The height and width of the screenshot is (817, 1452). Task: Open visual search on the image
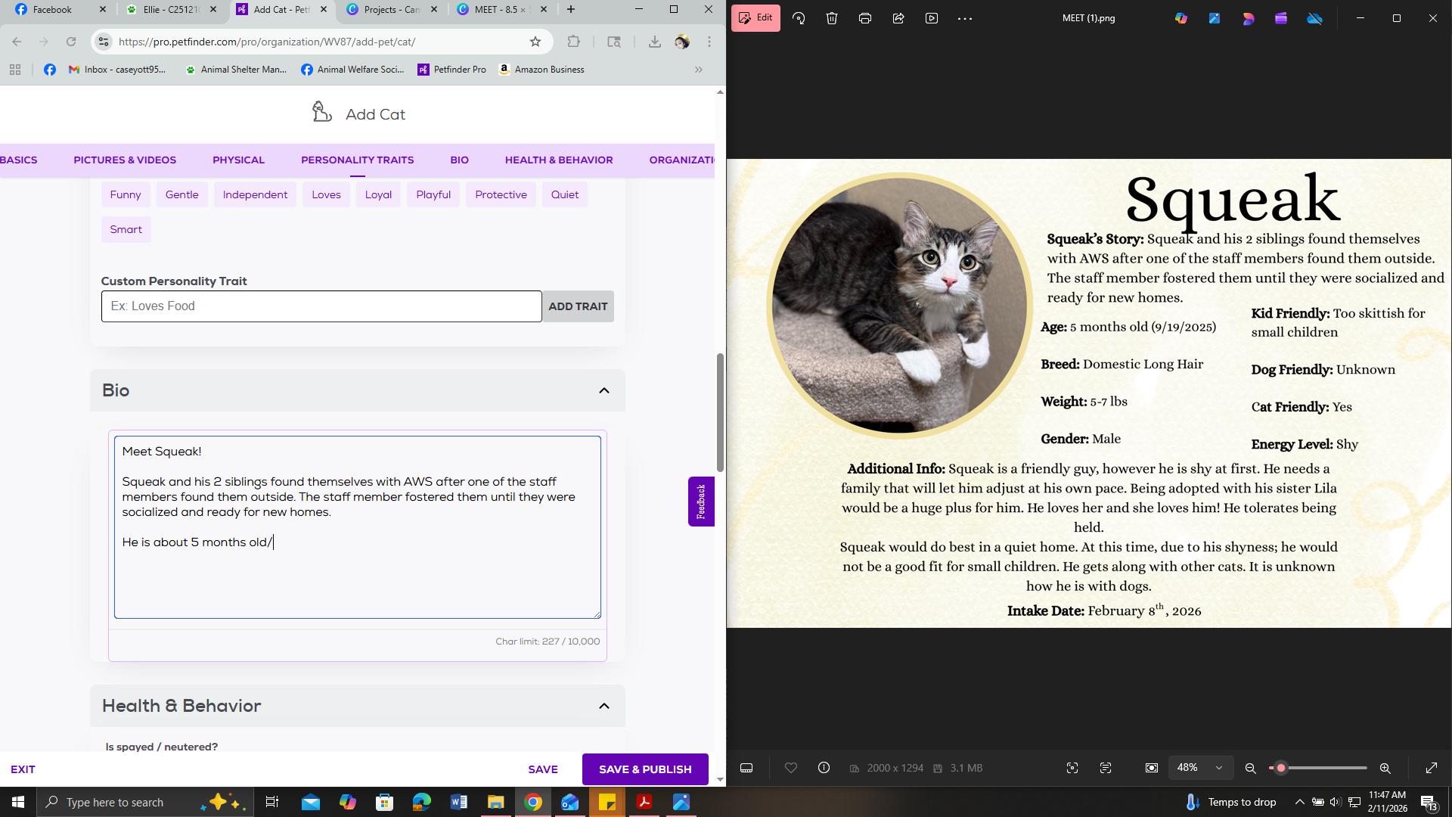pos(1072,768)
